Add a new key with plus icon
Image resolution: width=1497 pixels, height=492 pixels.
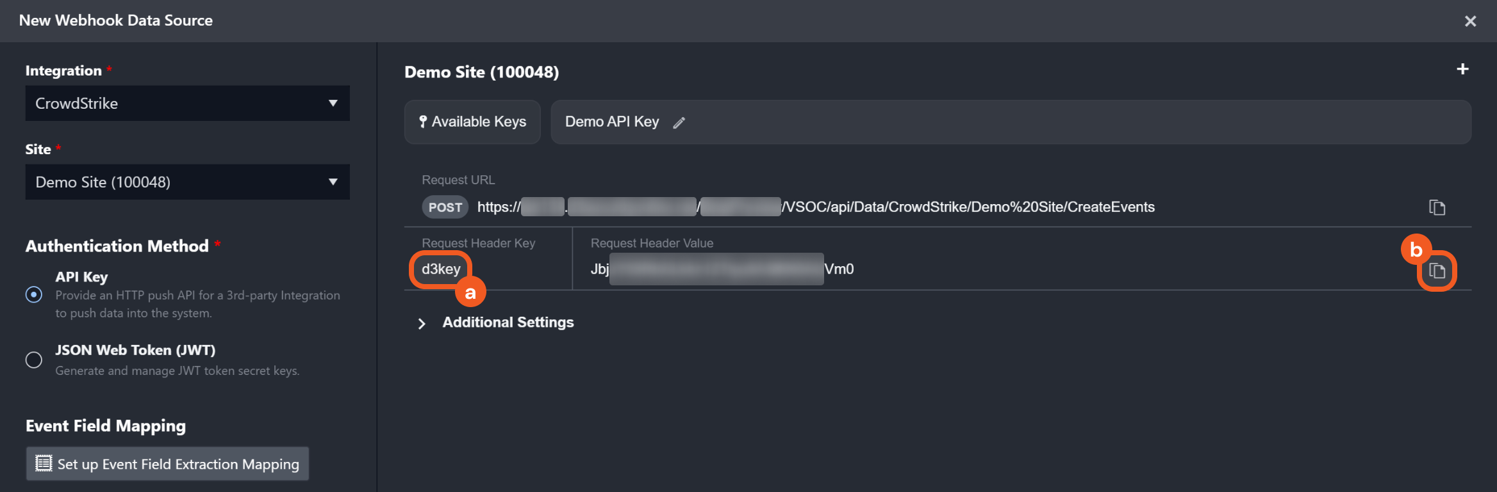click(x=1462, y=69)
